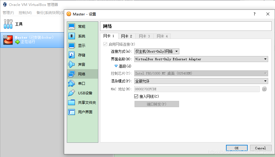Select the 共享文件夹 label in sidebar
The height and width of the screenshot is (157, 275).
pos(87,102)
